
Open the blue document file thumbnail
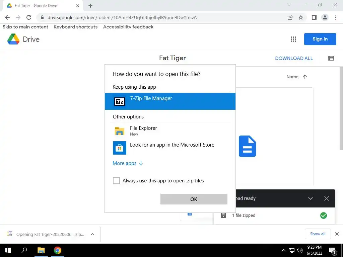247,146
